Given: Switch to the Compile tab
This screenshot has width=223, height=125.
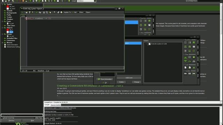Looking at the screenshot, I should (47, 105).
